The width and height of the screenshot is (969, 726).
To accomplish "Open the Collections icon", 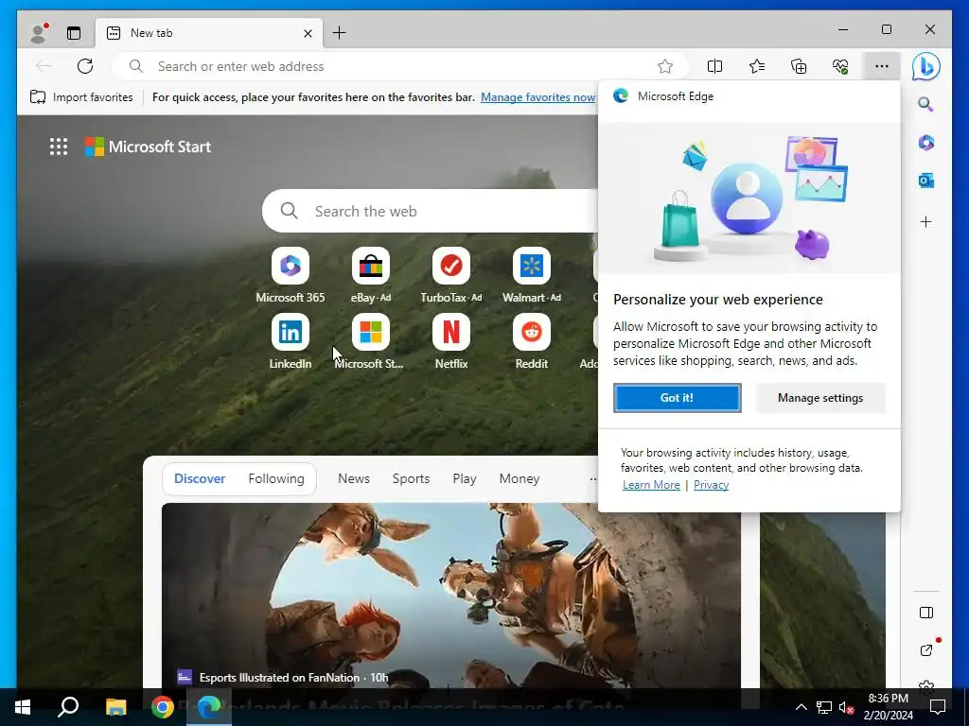I will coord(799,66).
